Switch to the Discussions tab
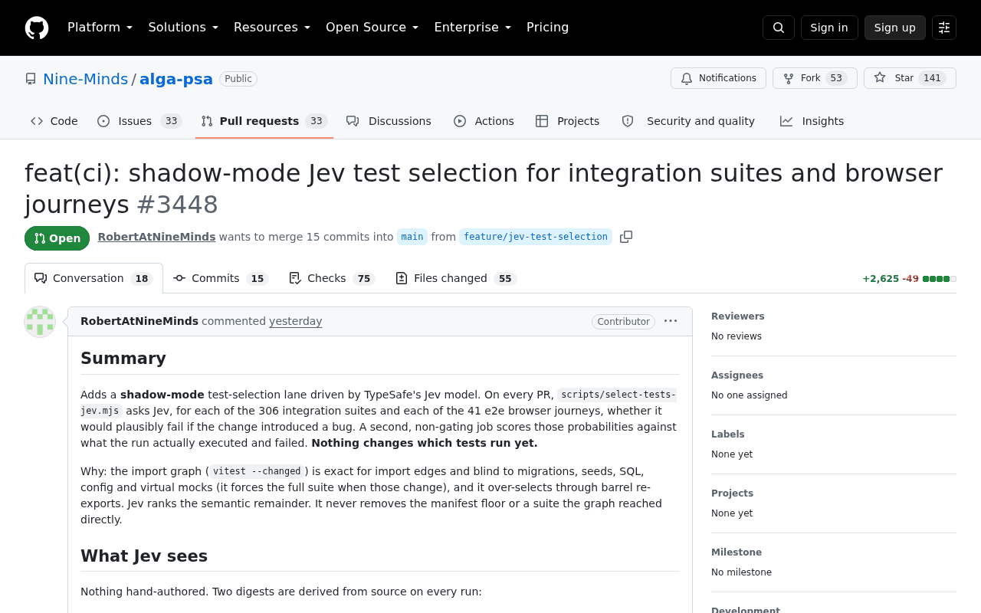The height and width of the screenshot is (613, 981). tap(389, 121)
